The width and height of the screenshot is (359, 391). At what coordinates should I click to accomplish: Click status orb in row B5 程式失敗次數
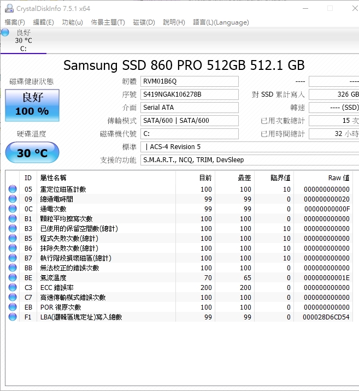[13, 238]
